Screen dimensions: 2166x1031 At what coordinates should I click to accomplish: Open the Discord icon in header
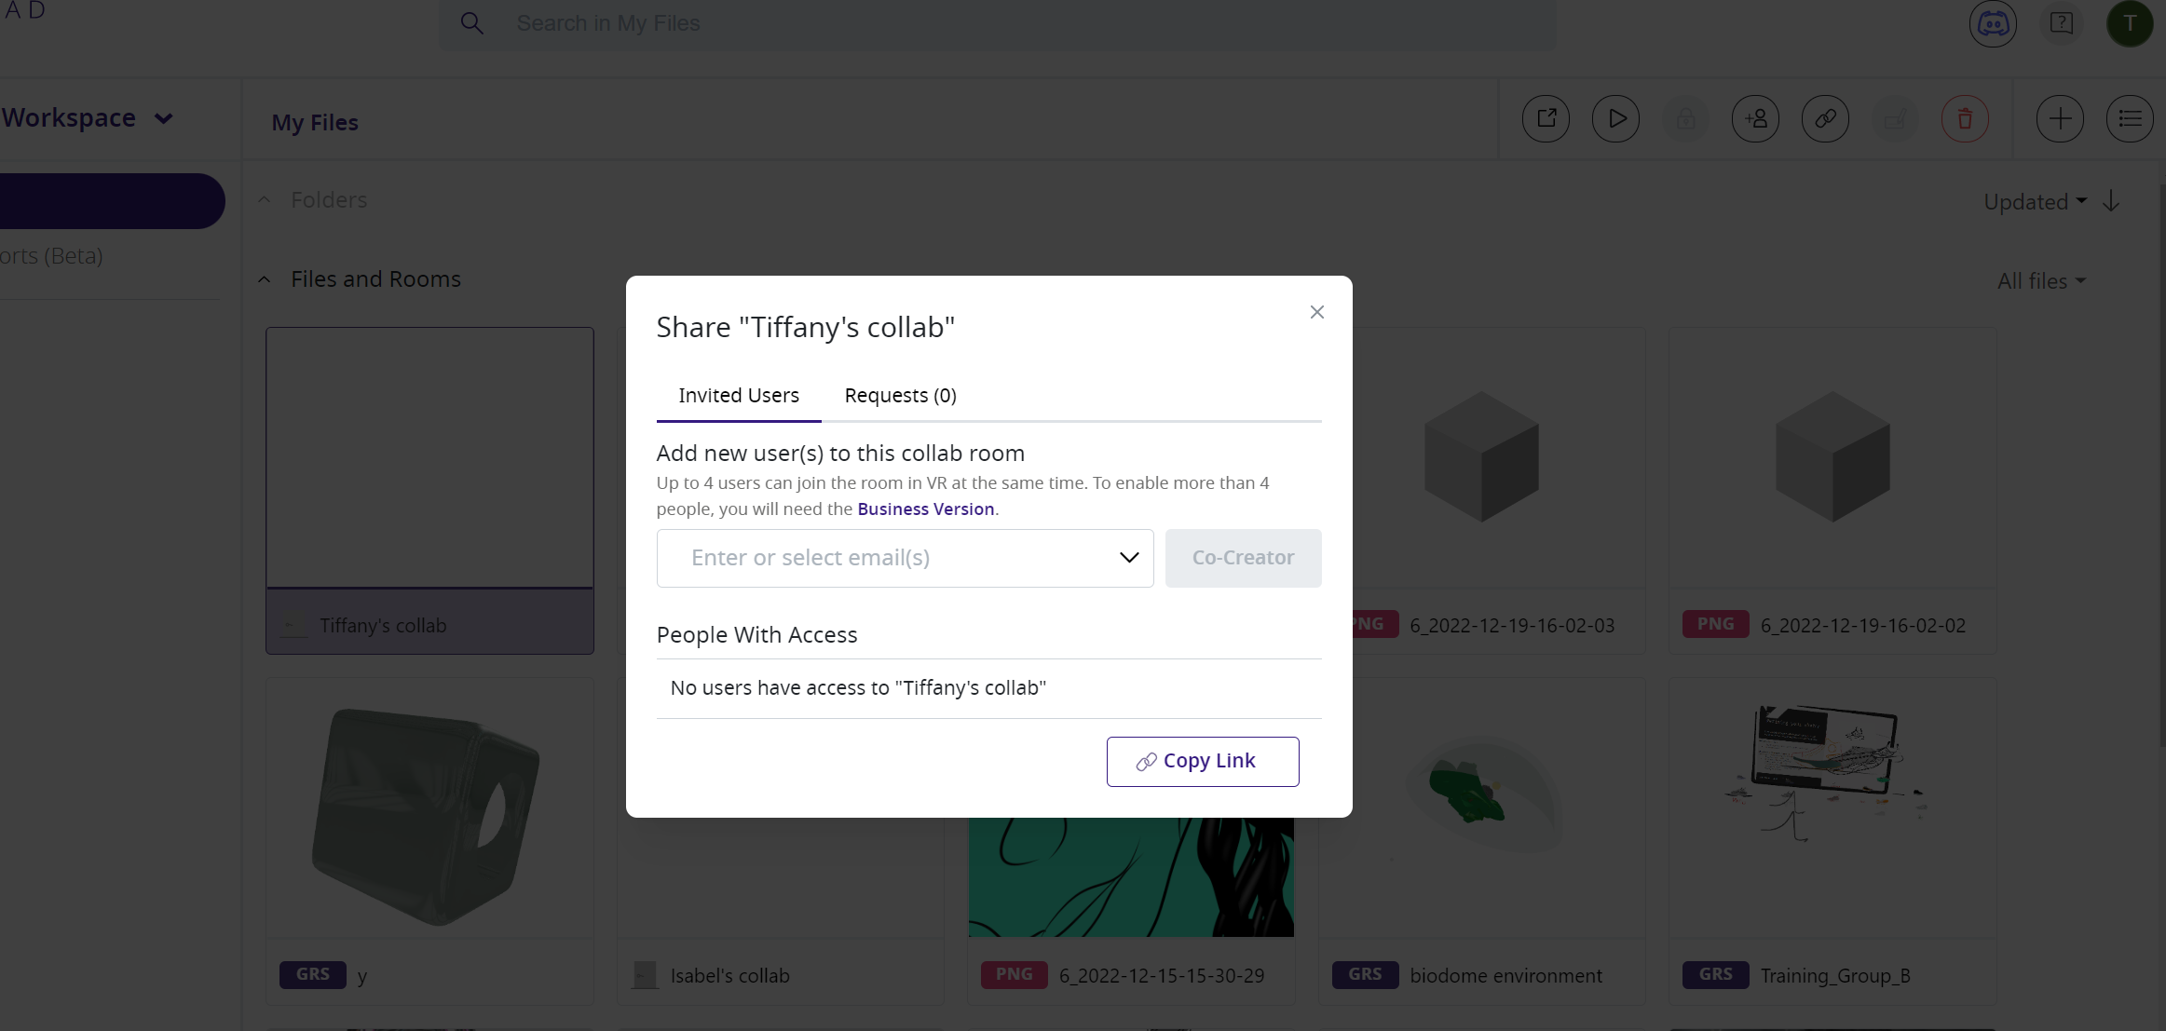(1993, 23)
